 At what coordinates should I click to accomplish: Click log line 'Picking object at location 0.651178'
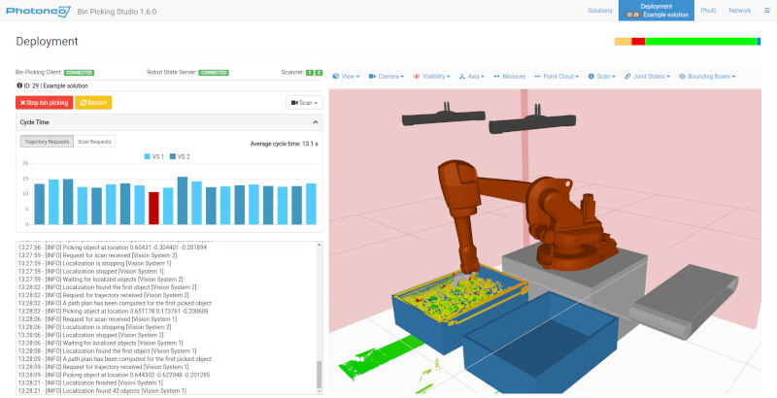(113, 312)
